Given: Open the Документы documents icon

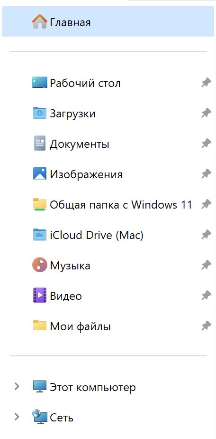Looking at the screenshot, I should (x=39, y=143).
